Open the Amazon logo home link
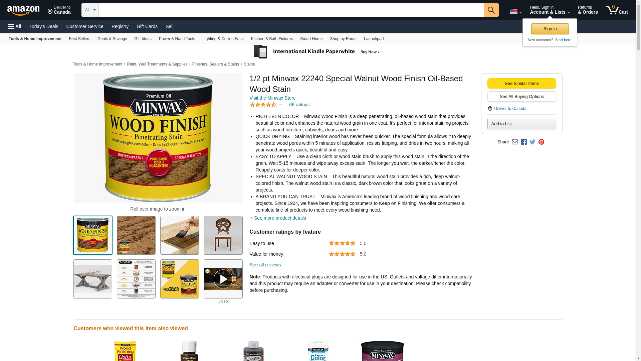The width and height of the screenshot is (641, 361). (23, 10)
